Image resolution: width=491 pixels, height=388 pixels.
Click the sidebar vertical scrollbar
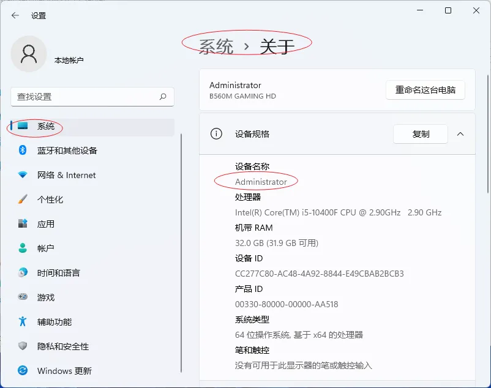click(181, 253)
